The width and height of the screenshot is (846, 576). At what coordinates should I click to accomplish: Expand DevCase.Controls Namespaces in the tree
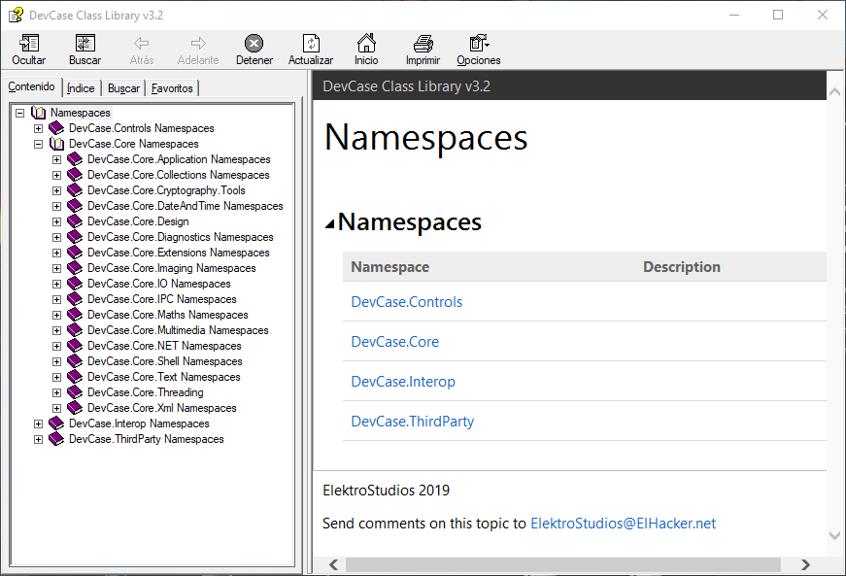(x=39, y=127)
